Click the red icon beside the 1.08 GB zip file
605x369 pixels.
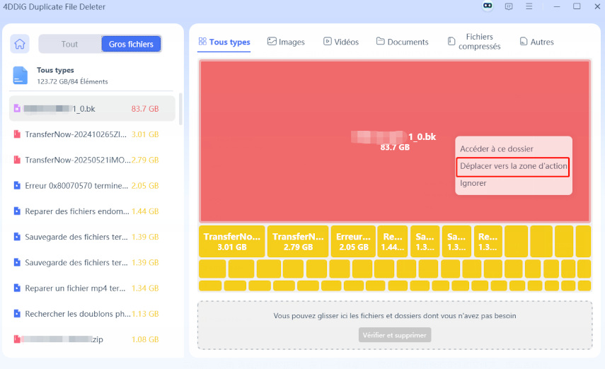coord(17,339)
